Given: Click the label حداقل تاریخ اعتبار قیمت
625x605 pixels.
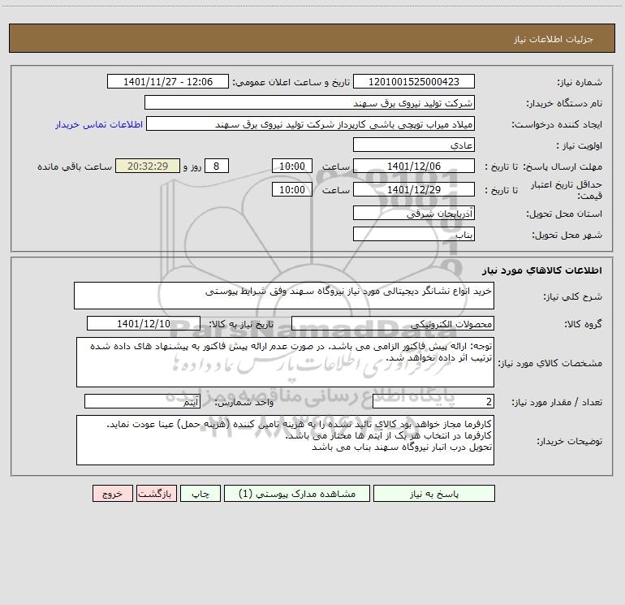Looking at the screenshot, I should coord(567,190).
